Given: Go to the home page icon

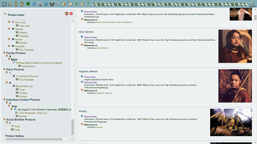Looking at the screenshot, I should tap(10, 4).
